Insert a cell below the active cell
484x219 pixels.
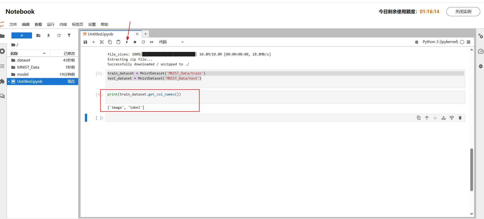point(452,118)
